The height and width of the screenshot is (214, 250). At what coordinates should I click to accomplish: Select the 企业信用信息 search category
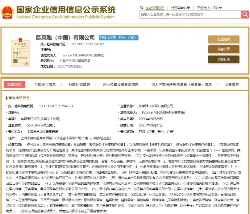[x=155, y=8]
